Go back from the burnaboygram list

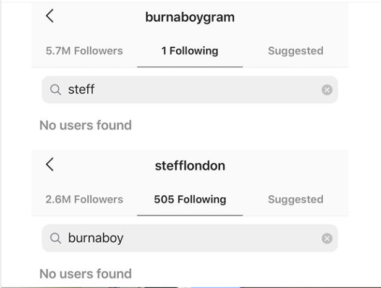[x=50, y=16]
